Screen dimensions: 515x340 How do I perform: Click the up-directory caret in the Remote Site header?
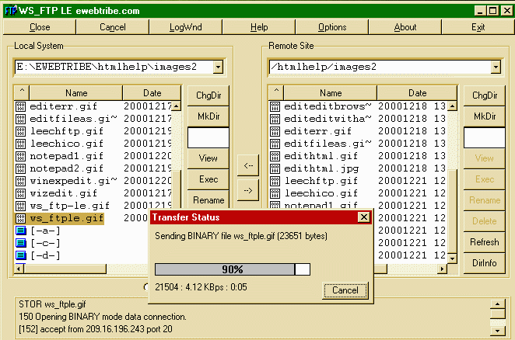click(275, 93)
